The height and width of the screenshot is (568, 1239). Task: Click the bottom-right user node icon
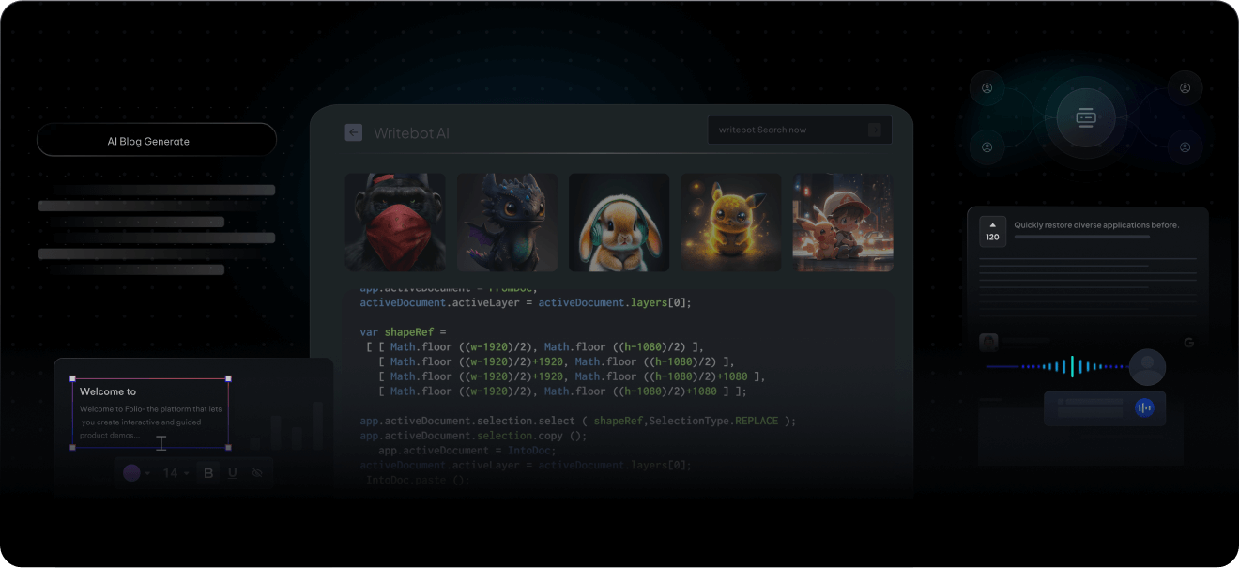click(x=1185, y=147)
